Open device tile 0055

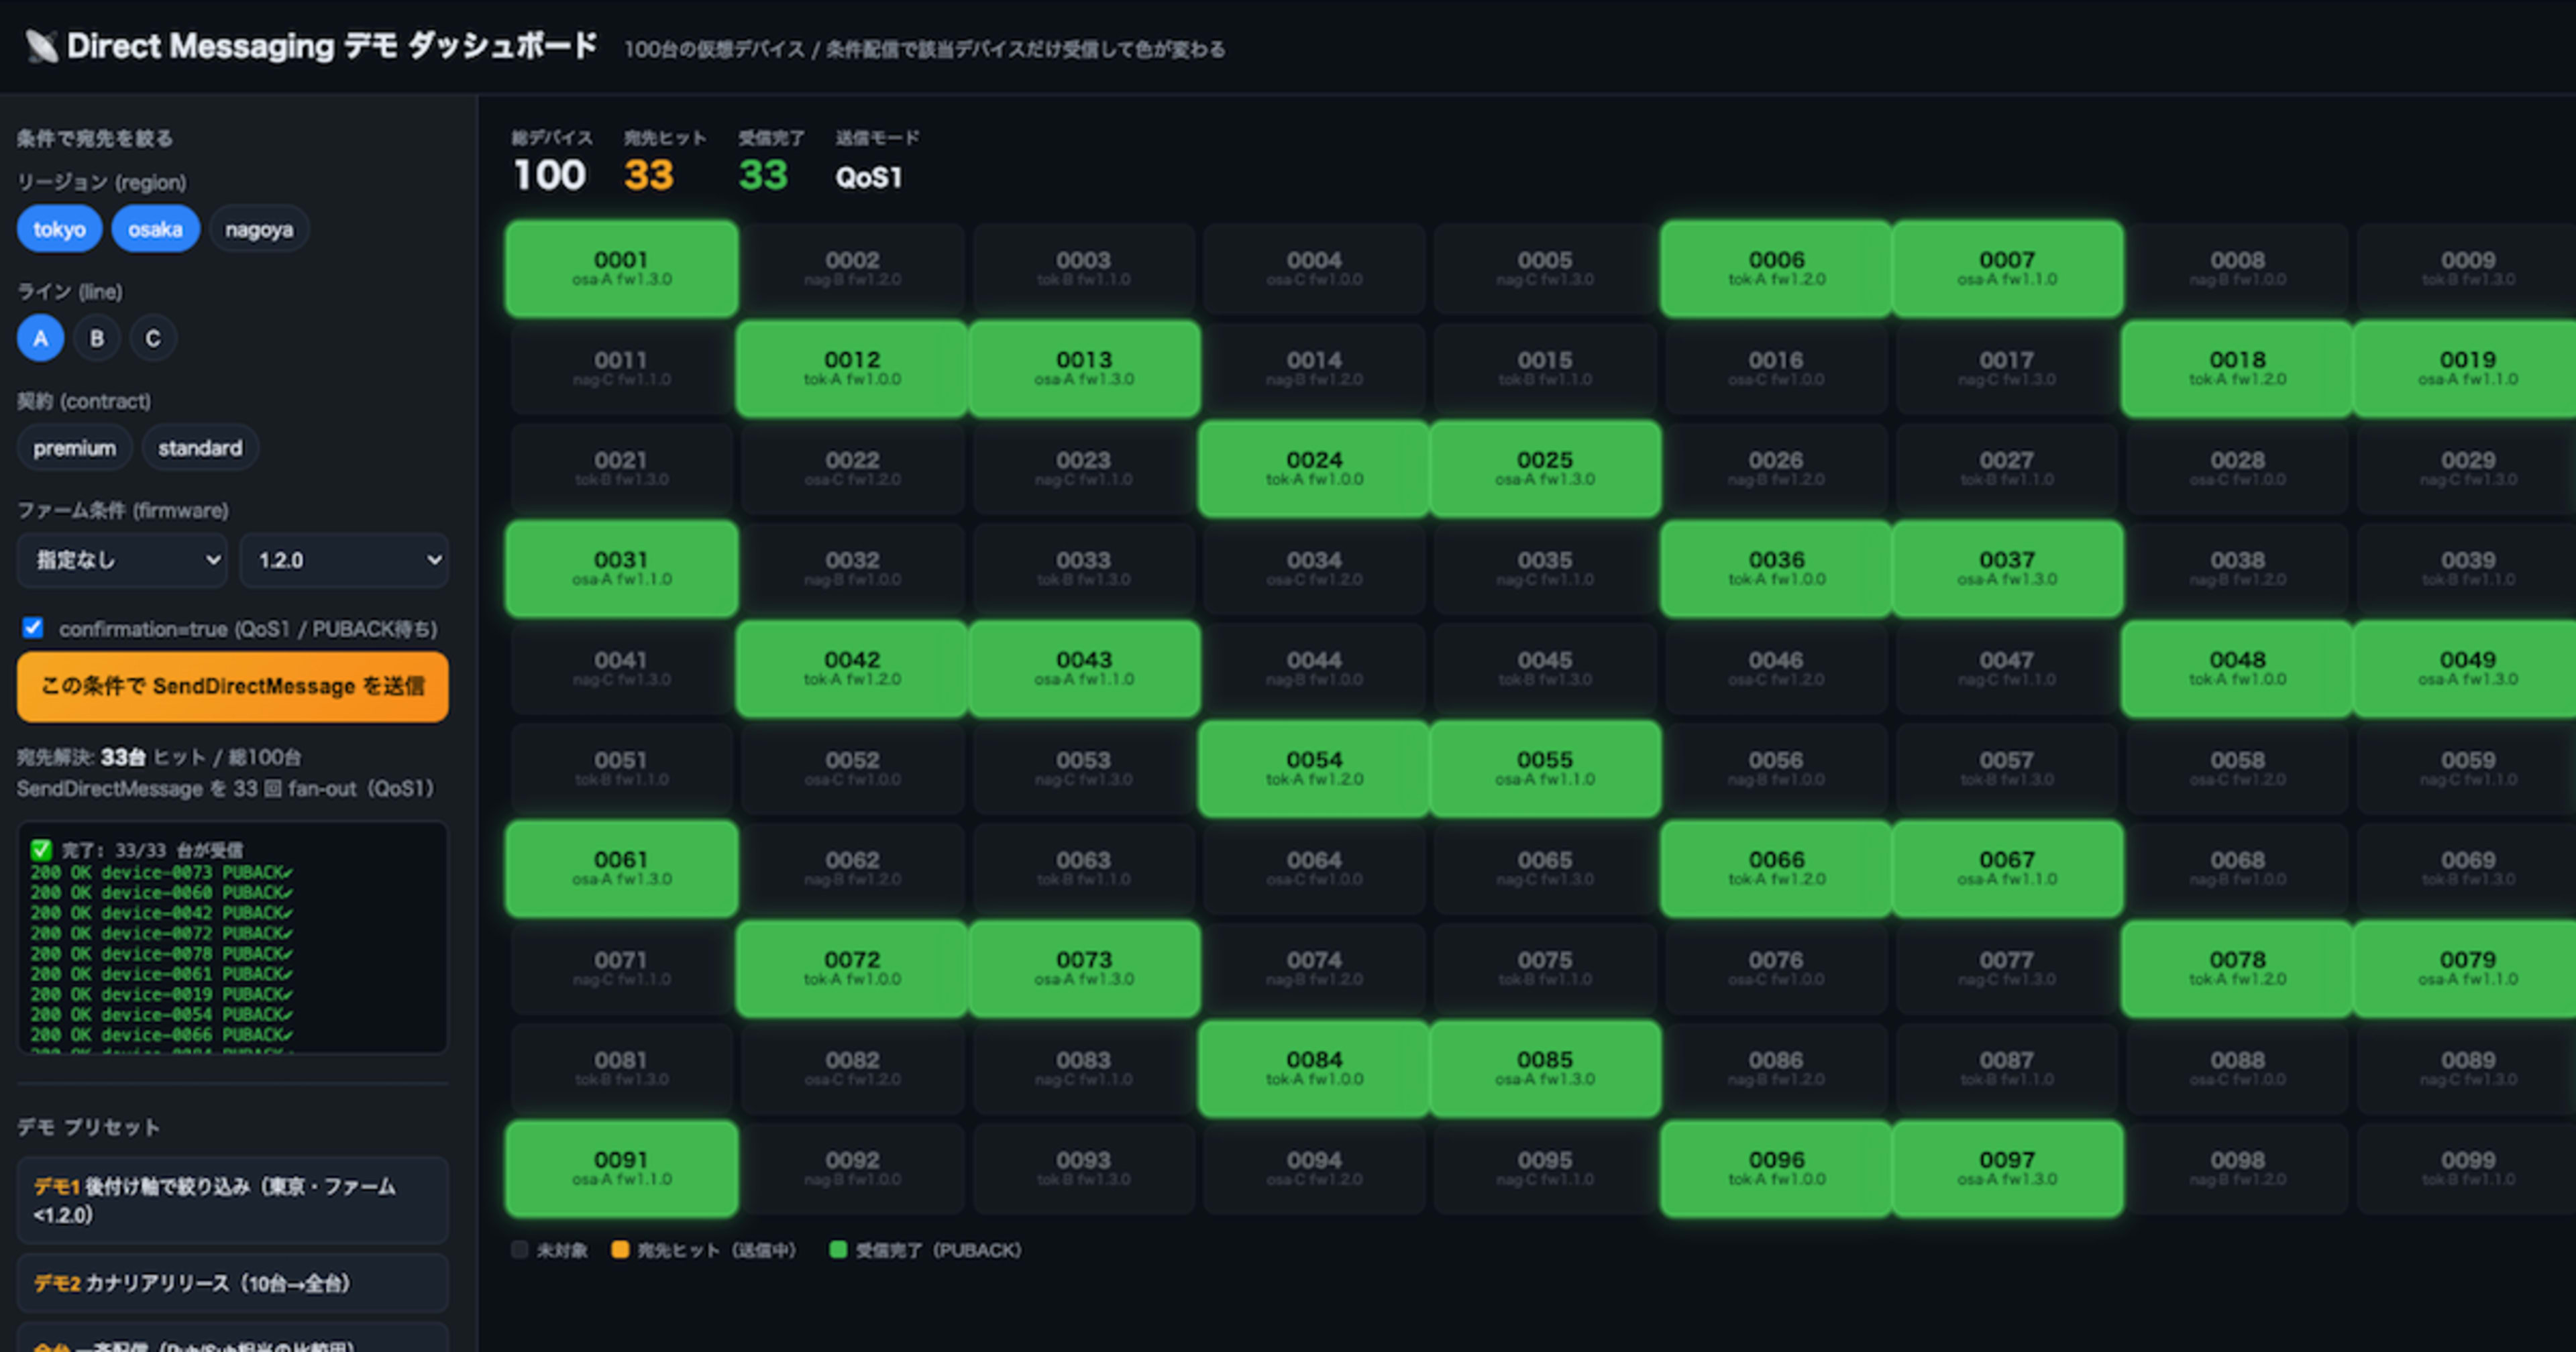[x=1545, y=769]
